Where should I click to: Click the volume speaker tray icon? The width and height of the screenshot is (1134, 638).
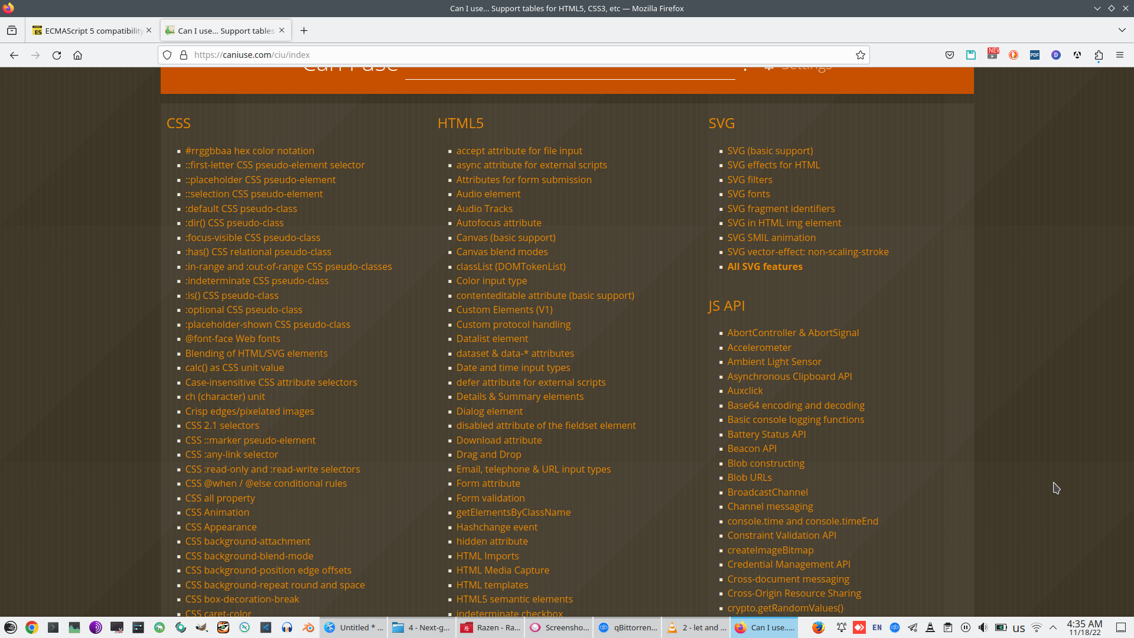pos(983,627)
